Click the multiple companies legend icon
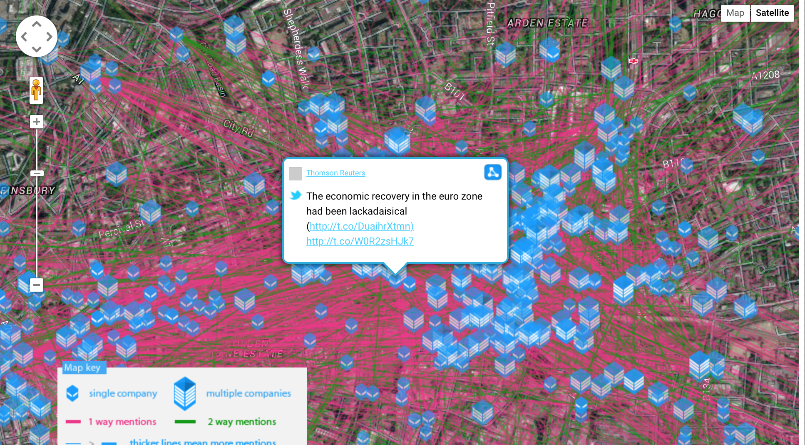Image resolution: width=805 pixels, height=445 pixels. [x=185, y=393]
